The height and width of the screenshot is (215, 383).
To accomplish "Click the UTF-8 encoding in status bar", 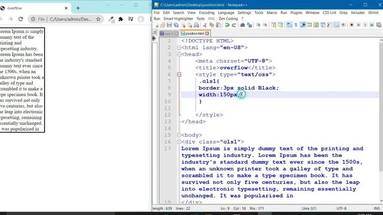I will [342, 208].
